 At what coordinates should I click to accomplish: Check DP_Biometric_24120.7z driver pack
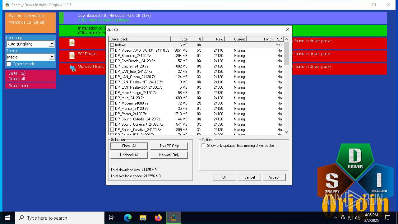click(x=112, y=56)
